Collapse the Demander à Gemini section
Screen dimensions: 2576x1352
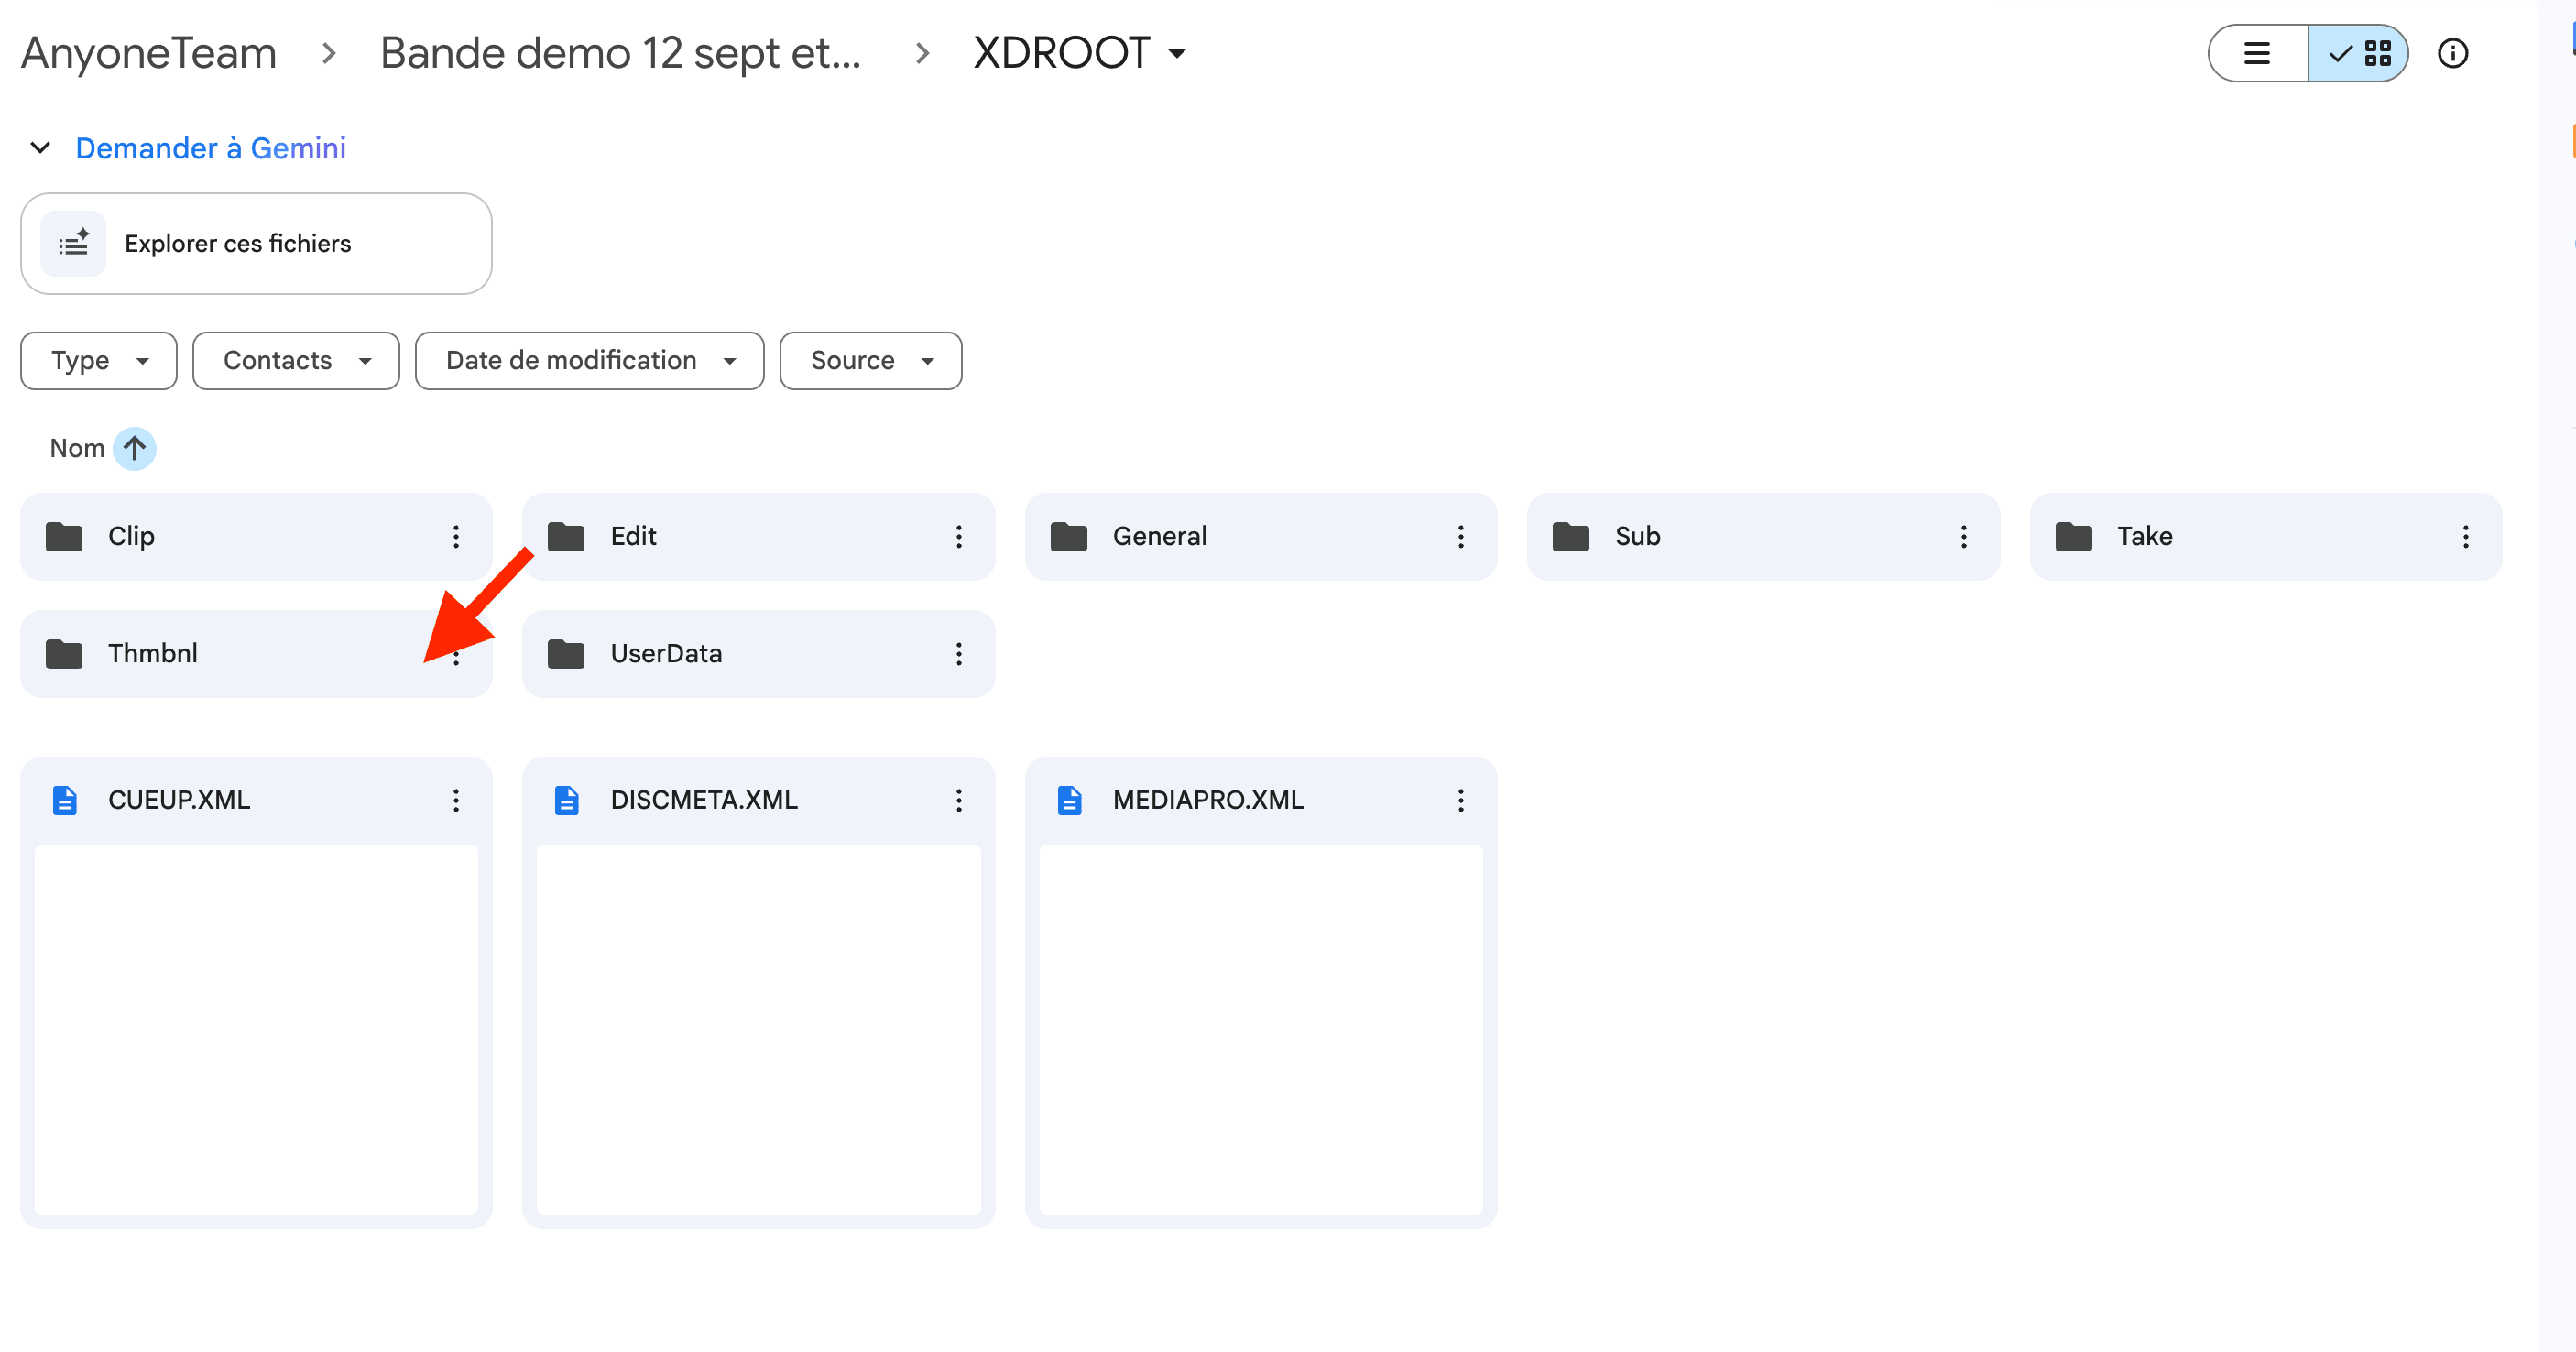40,148
